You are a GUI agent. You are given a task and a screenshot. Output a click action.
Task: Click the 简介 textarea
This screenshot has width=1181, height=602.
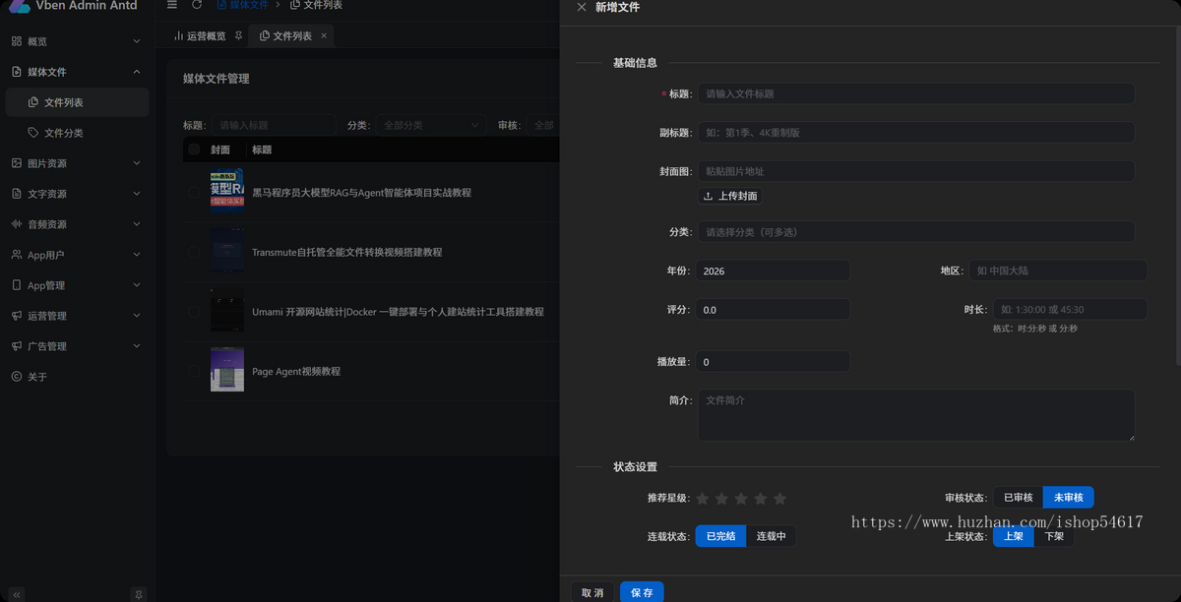(916, 414)
